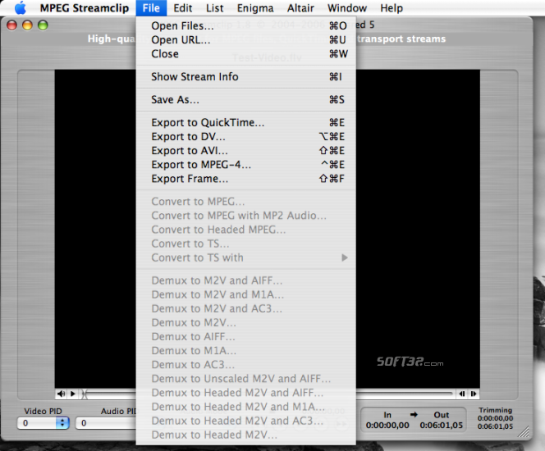
Task: Select Export to MPEG-4...
Action: pyautogui.click(x=245, y=165)
